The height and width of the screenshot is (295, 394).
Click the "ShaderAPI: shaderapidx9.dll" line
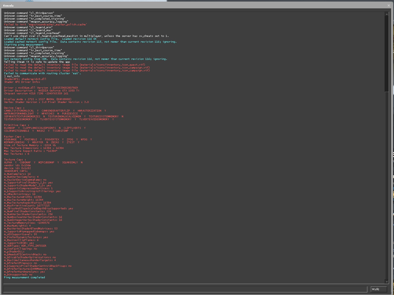pos(25,79)
